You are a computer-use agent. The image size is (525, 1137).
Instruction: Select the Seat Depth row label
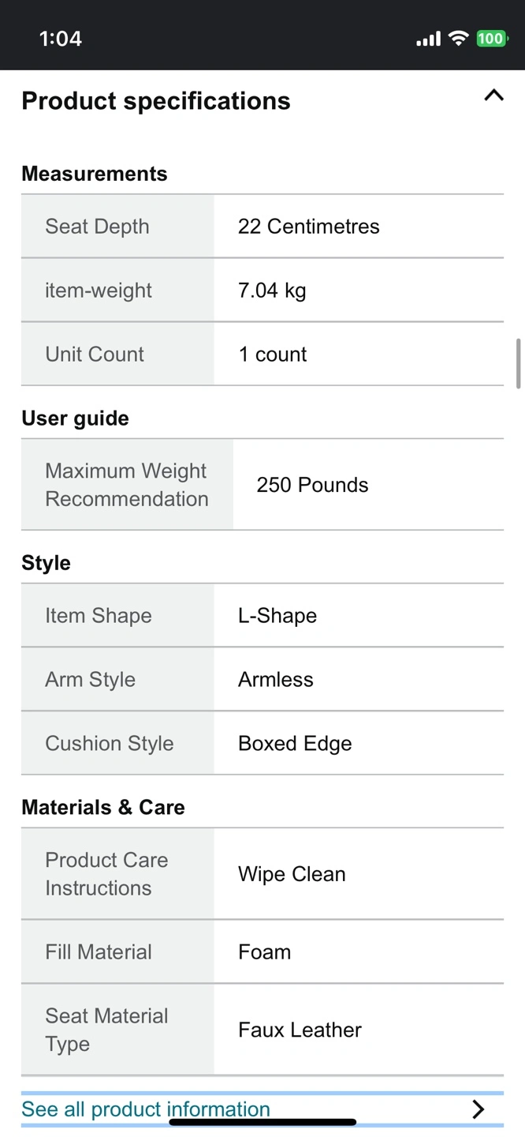[x=97, y=227]
